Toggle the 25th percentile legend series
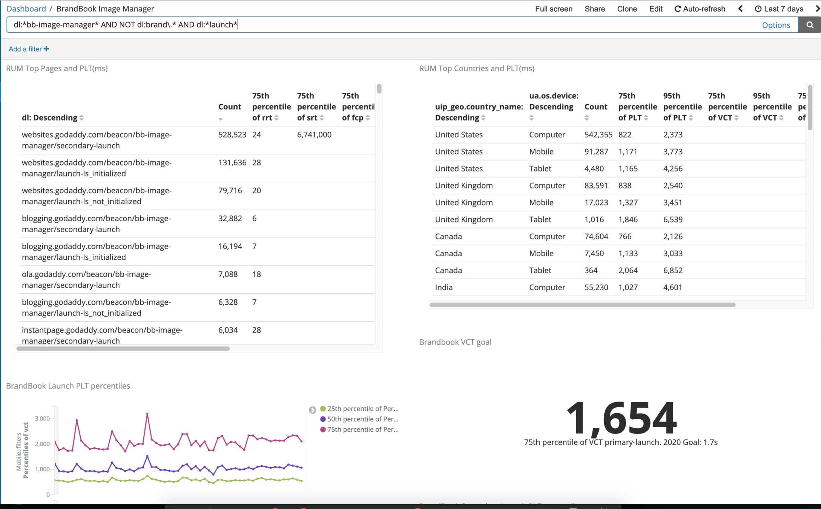This screenshot has width=821, height=509. click(x=362, y=409)
